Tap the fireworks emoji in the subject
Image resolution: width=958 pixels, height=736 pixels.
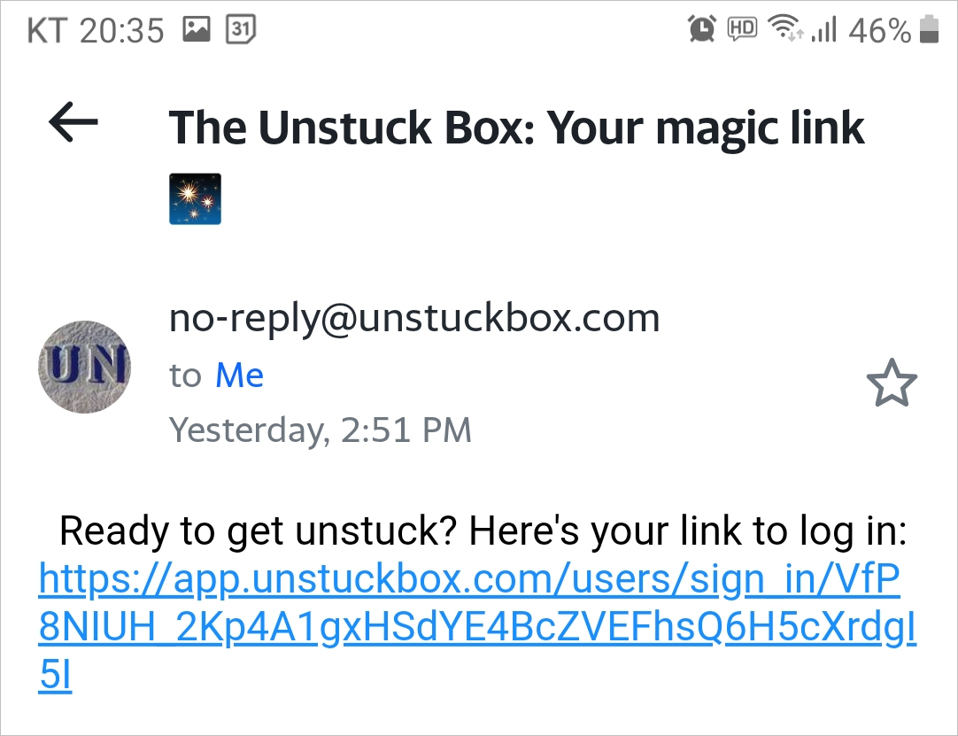(195, 199)
